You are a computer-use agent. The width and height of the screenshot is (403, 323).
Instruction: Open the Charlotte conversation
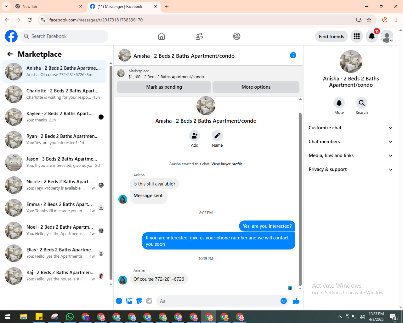click(x=54, y=94)
